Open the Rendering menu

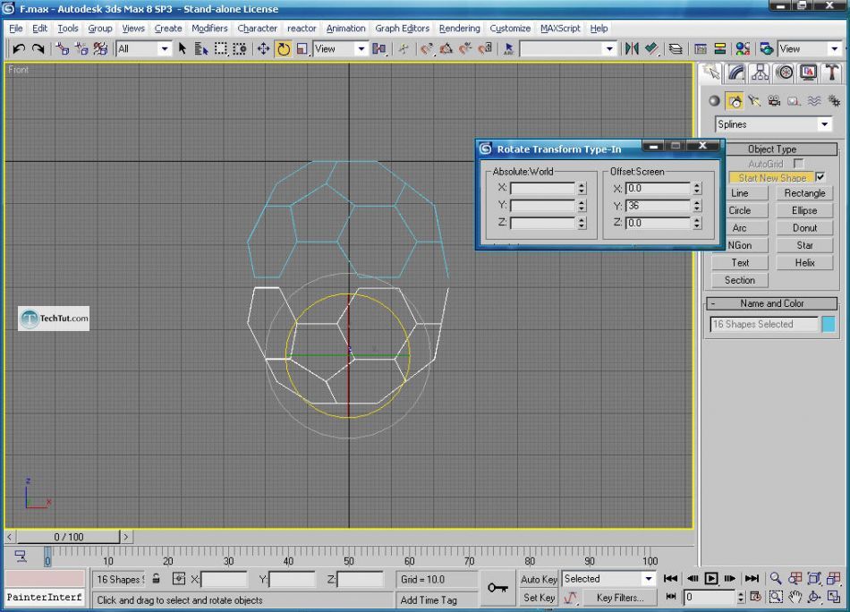459,29
